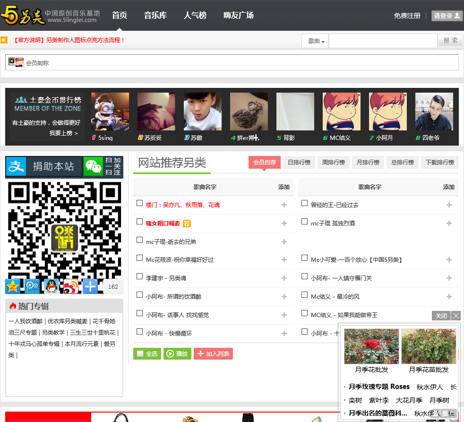Screen dimensions: 464x422
Task: Click the 会员昵称 input field
Action: (232, 62)
